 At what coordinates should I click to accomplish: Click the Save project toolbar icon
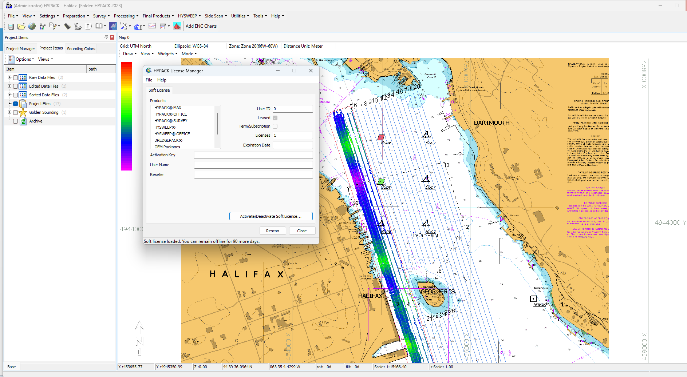[x=11, y=27]
